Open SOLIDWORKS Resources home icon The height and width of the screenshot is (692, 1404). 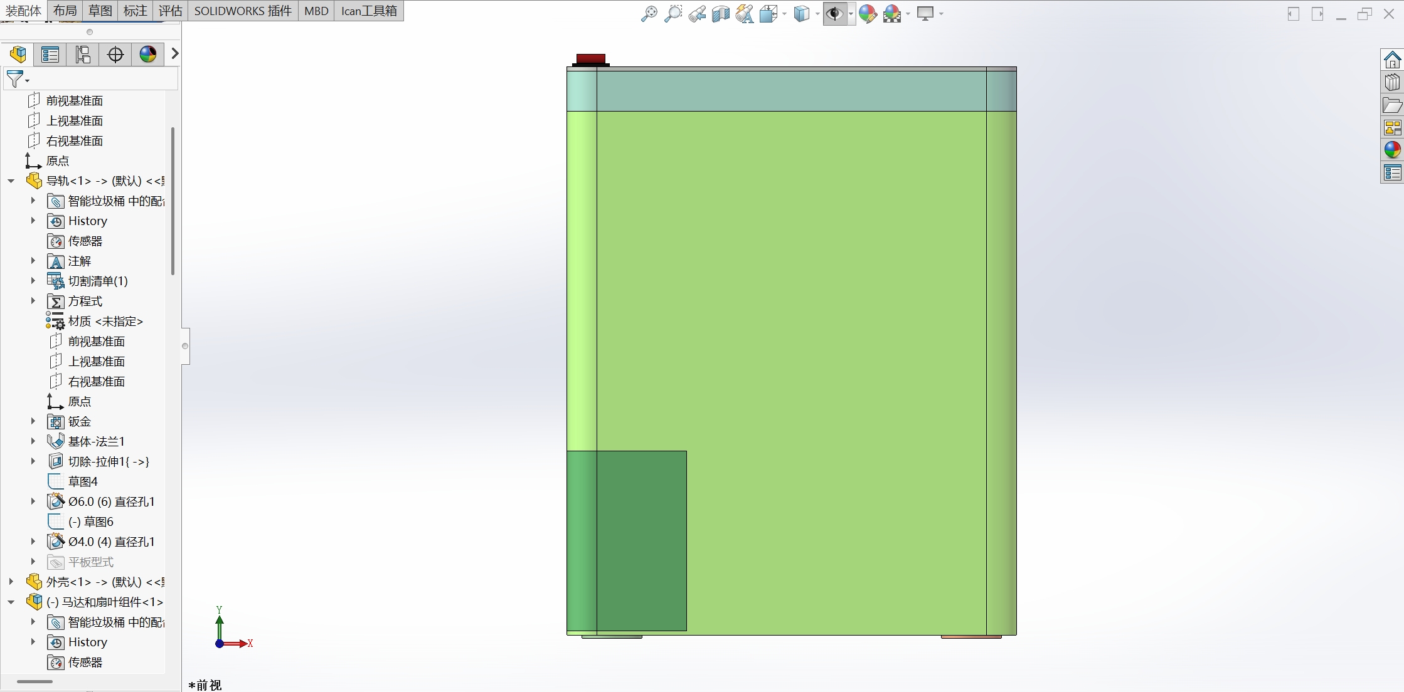click(x=1392, y=60)
